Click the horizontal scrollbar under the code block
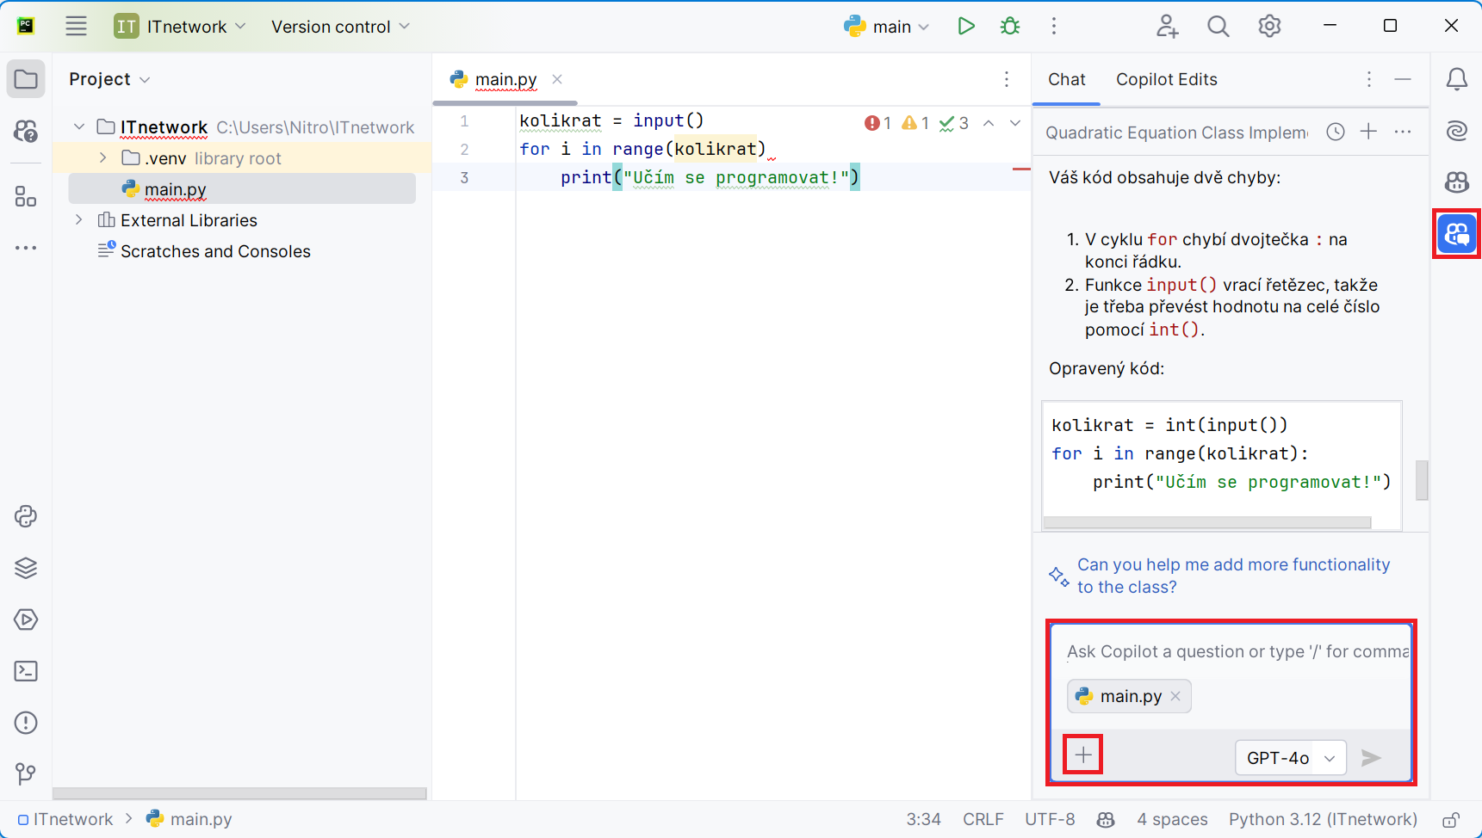Screen dimensions: 1482x838 click(x=1206, y=522)
